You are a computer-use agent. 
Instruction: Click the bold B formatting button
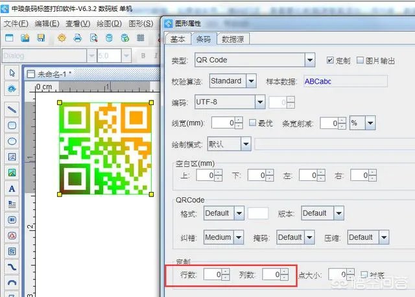click(143, 56)
